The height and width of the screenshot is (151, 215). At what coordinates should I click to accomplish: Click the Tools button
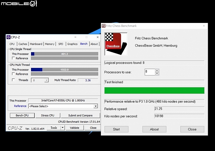pos(54,128)
